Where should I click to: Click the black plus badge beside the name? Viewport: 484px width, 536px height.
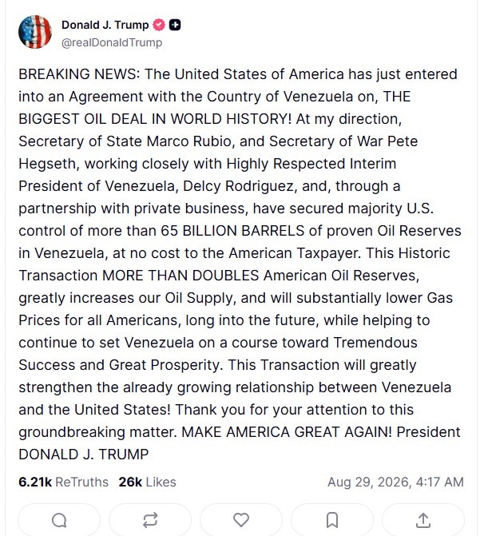pos(175,25)
